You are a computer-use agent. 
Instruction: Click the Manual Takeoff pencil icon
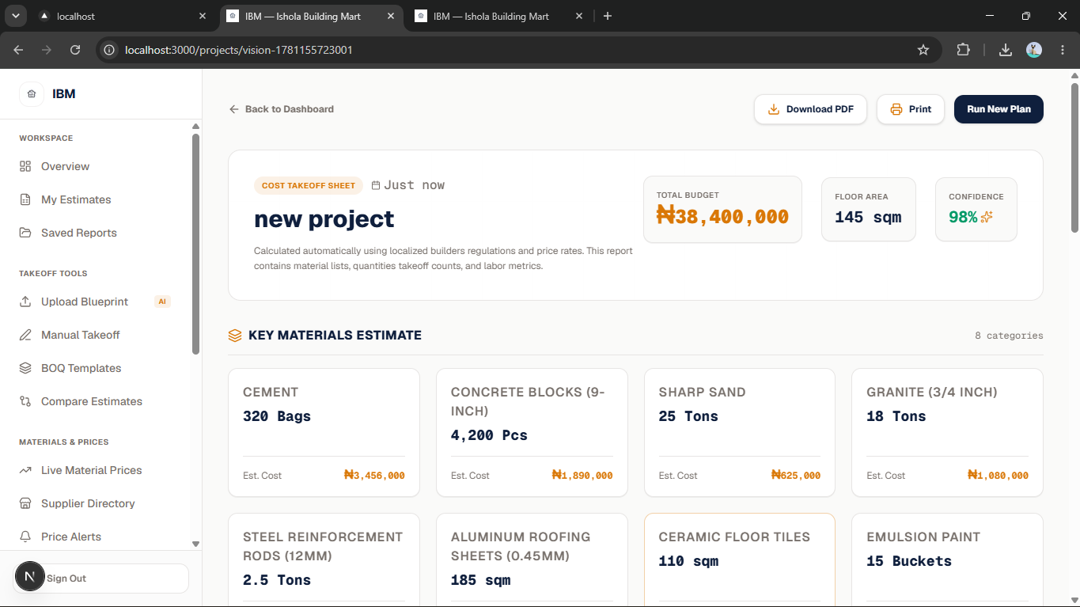coord(25,335)
